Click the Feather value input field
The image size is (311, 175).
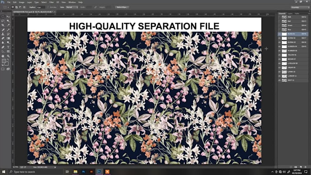click(41, 7)
